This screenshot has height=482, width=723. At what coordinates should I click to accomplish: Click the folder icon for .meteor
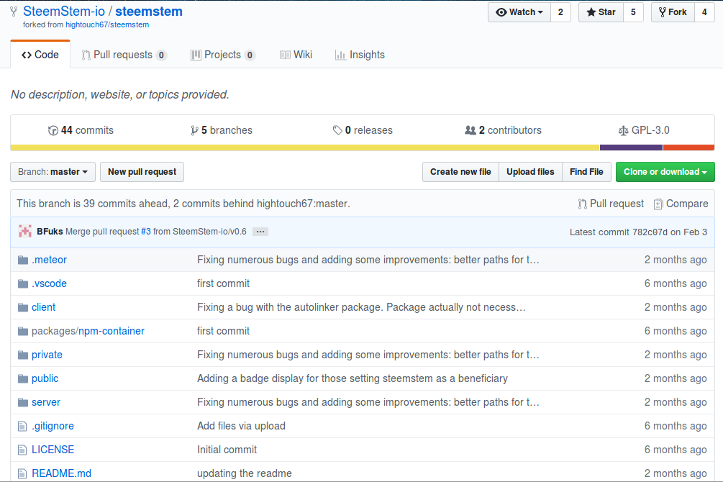(x=23, y=260)
